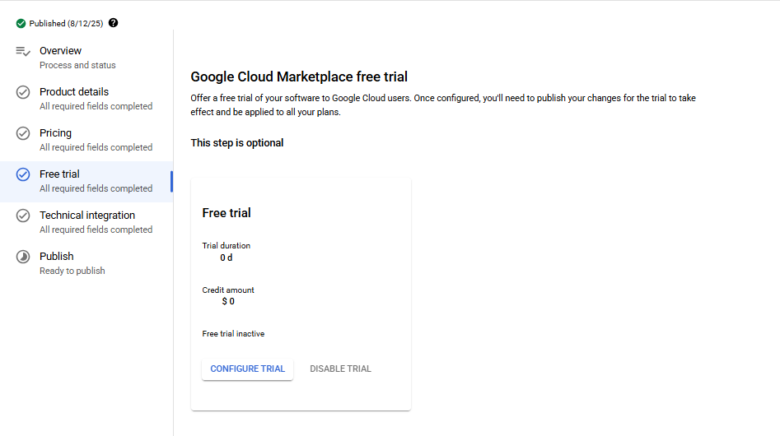Click the 'Ready to publish' subtitle
This screenshot has width=780, height=436.
[72, 271]
